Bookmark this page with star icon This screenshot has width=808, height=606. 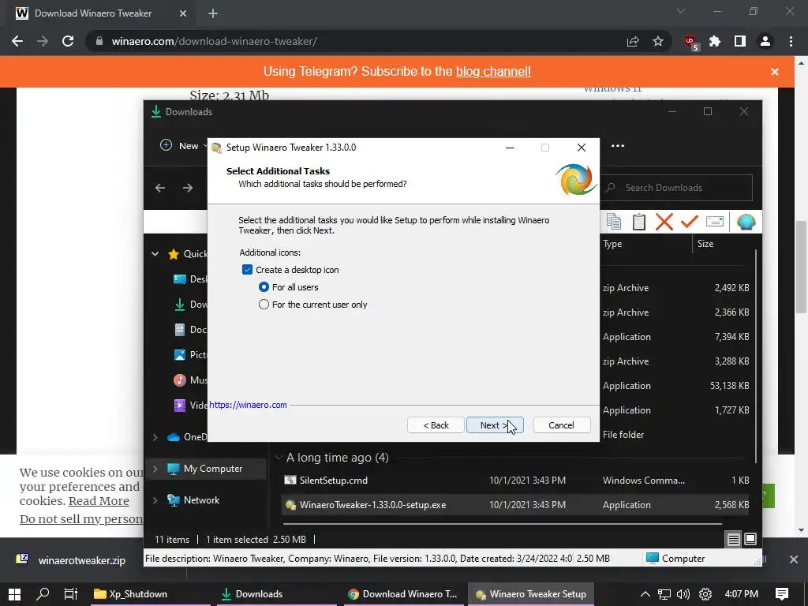pyautogui.click(x=658, y=41)
